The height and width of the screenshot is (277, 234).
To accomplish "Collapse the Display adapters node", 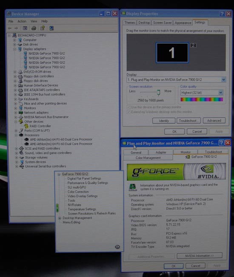I will pos(15,49).
